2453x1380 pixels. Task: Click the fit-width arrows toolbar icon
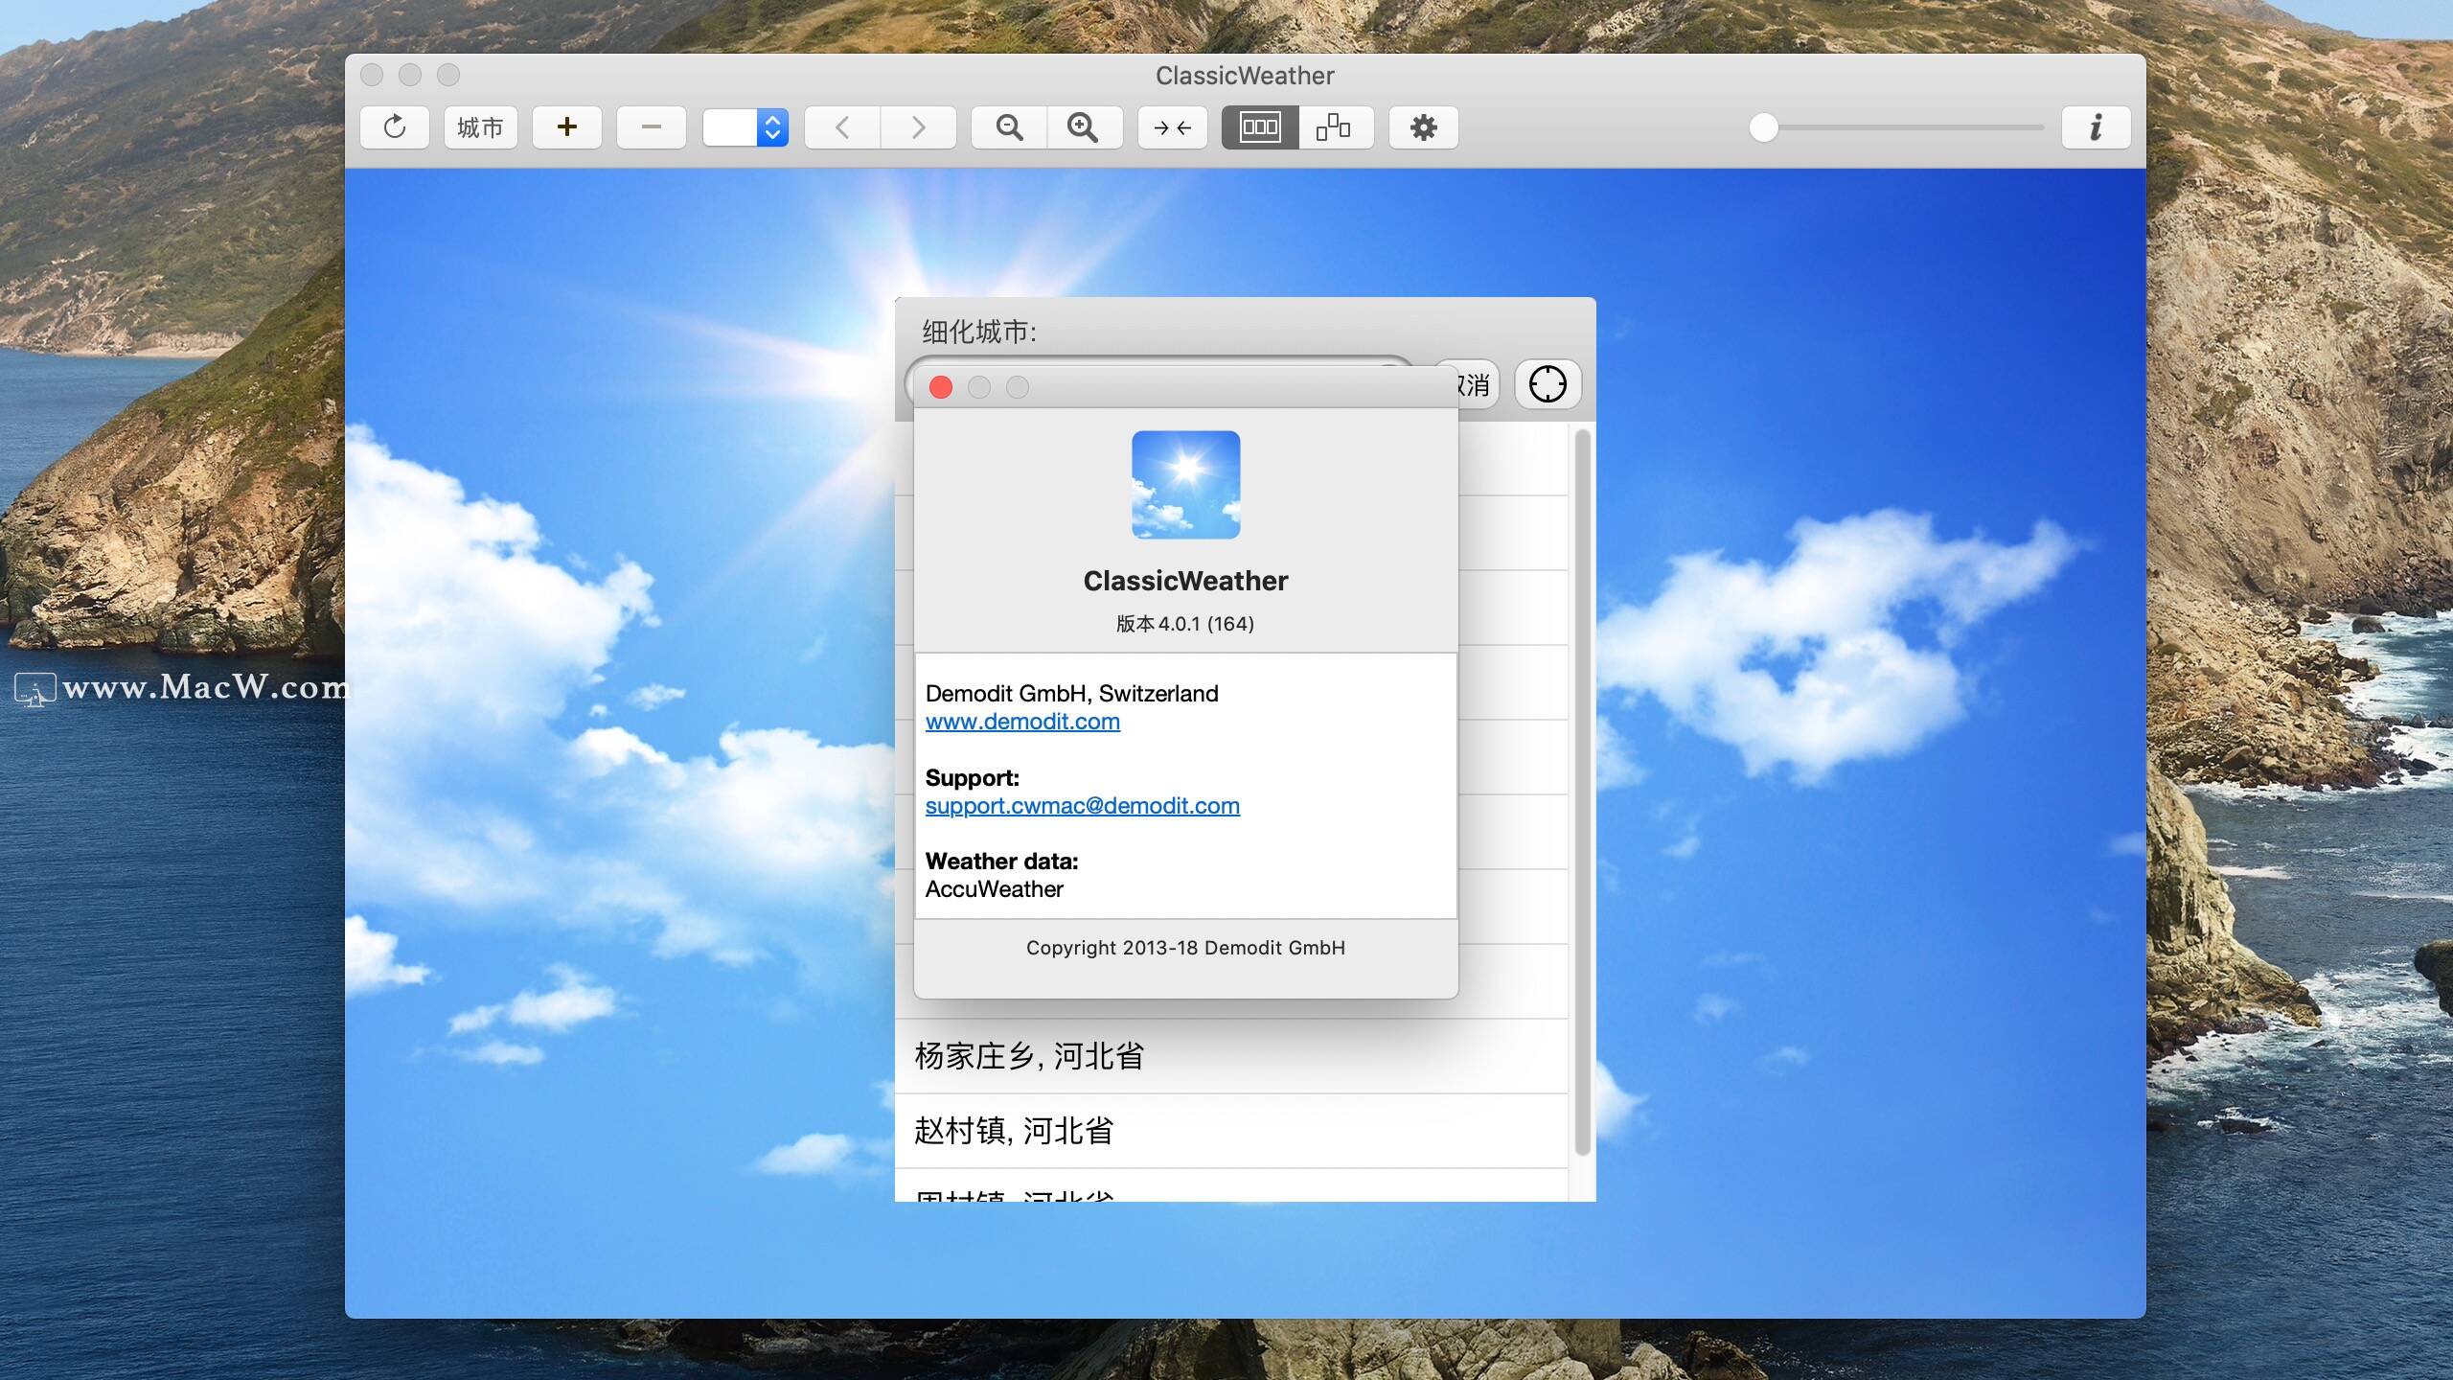point(1173,127)
